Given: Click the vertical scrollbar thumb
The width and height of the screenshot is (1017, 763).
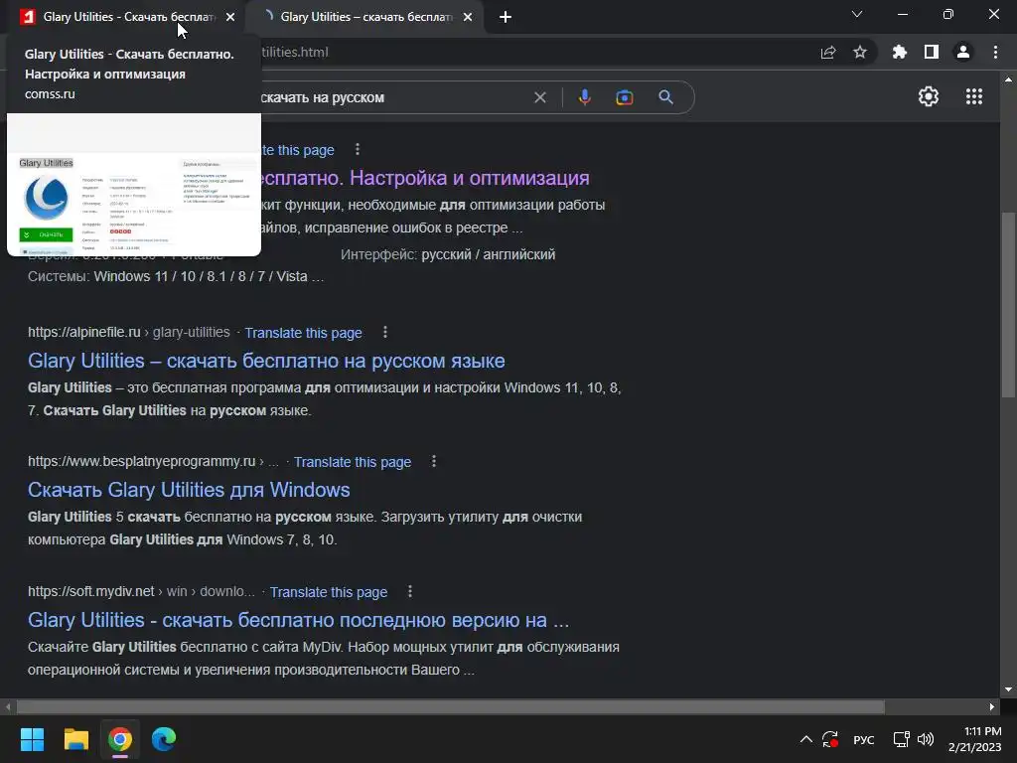Looking at the screenshot, I should (x=1008, y=304).
